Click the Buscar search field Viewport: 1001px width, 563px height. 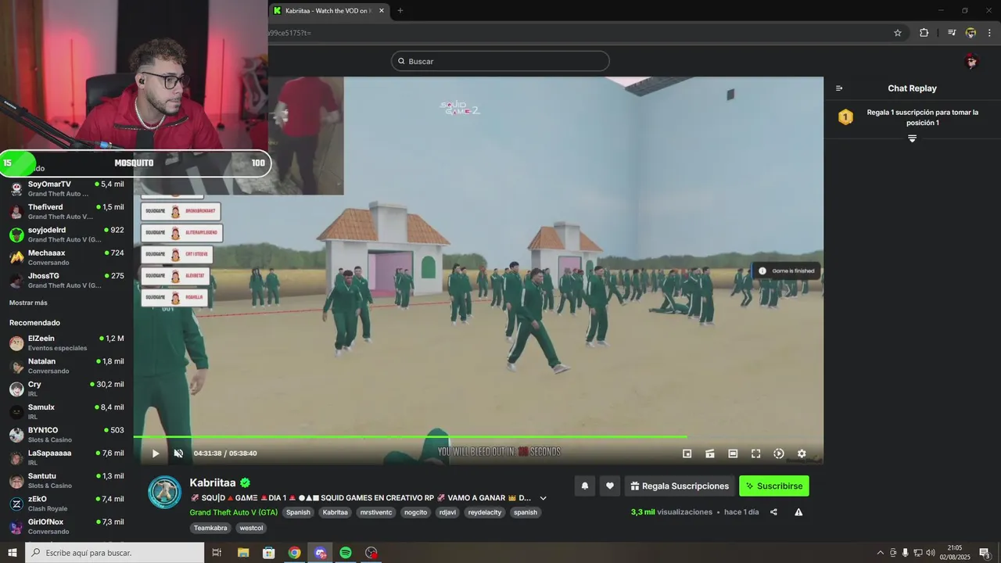pyautogui.click(x=500, y=61)
